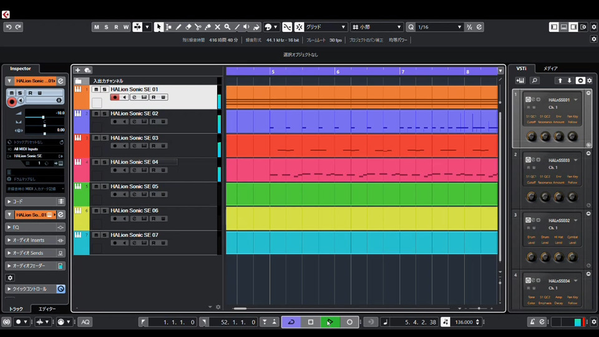Toggle the metronome click icon

(532, 322)
